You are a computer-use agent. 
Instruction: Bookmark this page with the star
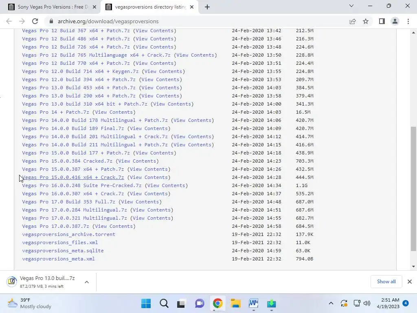pos(366,21)
